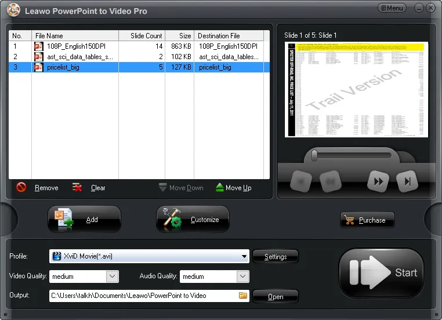Click the Purchase button

(367, 220)
